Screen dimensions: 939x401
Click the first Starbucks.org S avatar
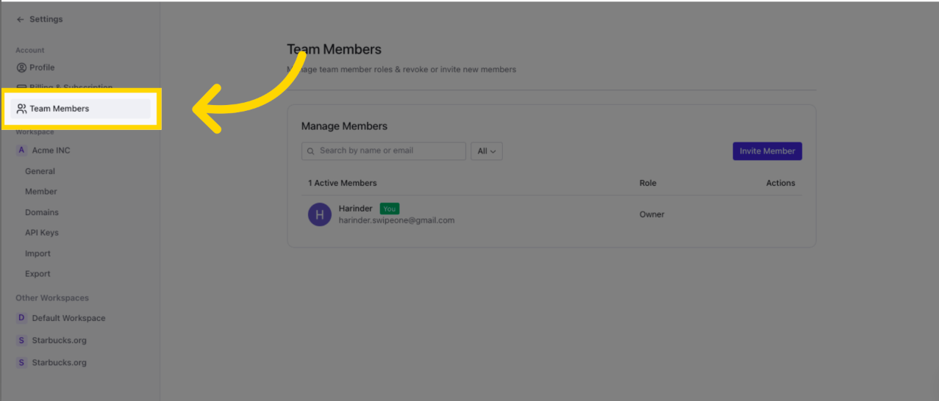(x=21, y=341)
